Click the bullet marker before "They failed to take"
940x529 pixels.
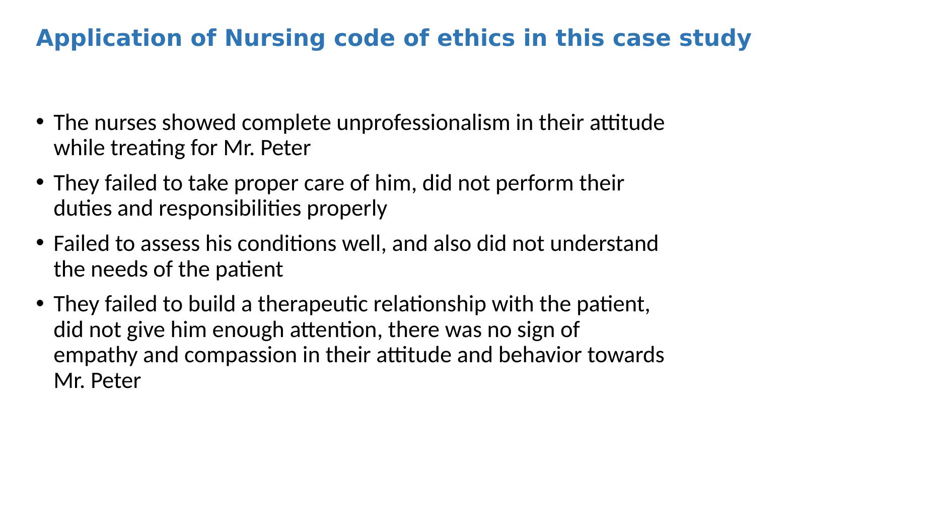click(x=39, y=182)
